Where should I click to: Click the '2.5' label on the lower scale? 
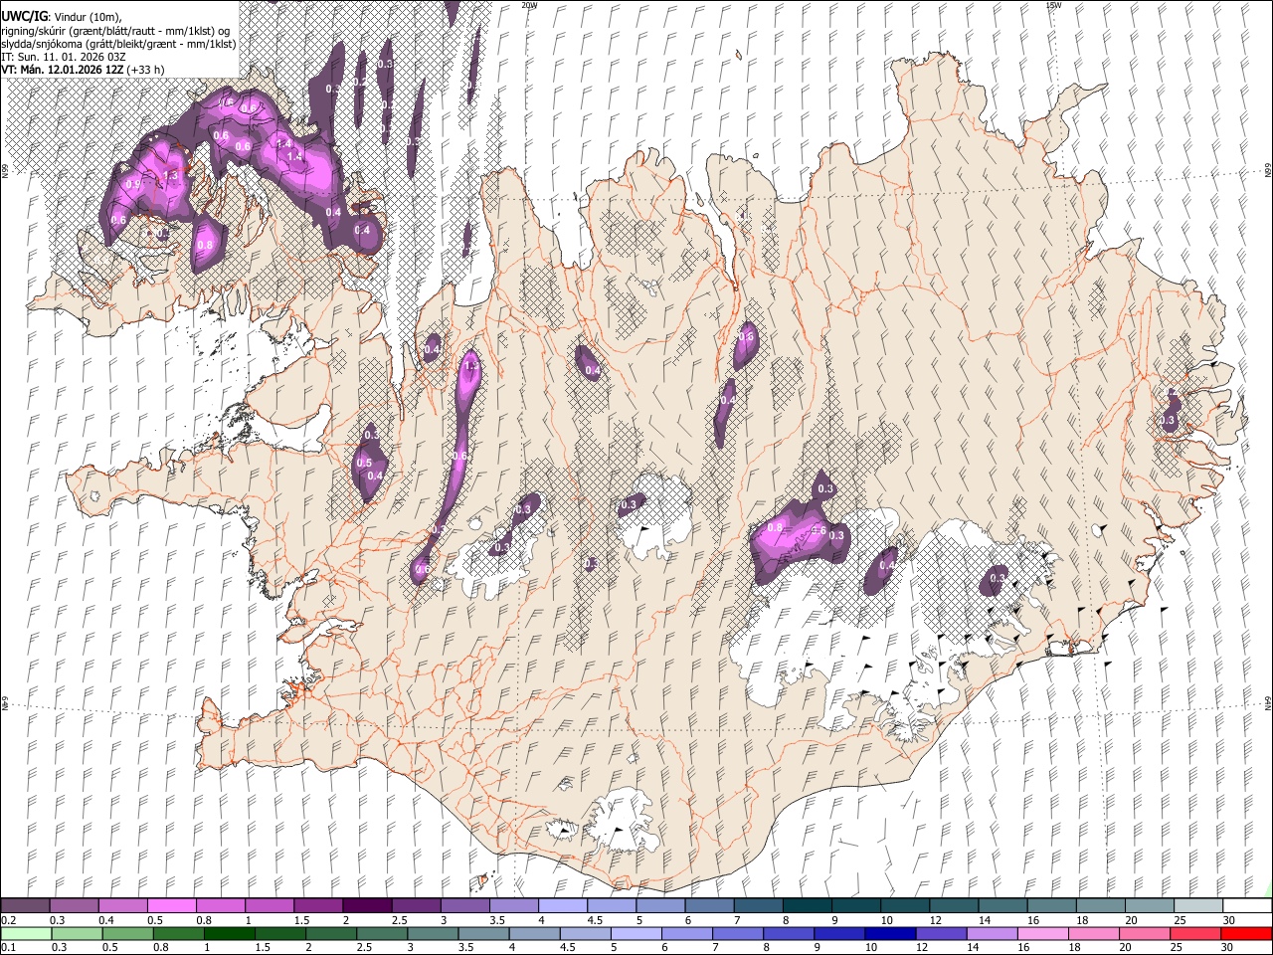click(x=363, y=947)
